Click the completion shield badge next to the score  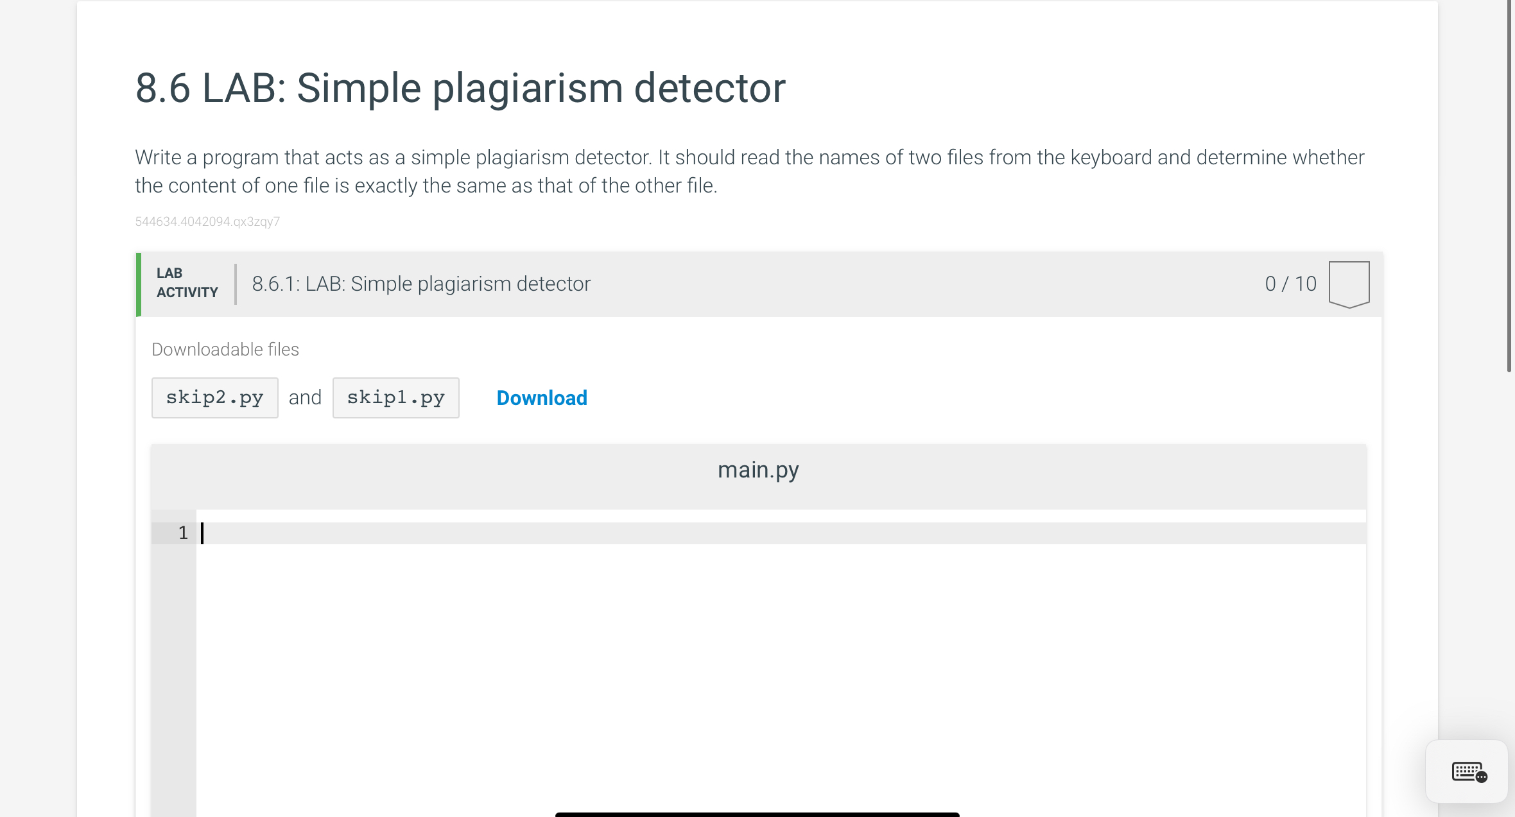pos(1349,283)
